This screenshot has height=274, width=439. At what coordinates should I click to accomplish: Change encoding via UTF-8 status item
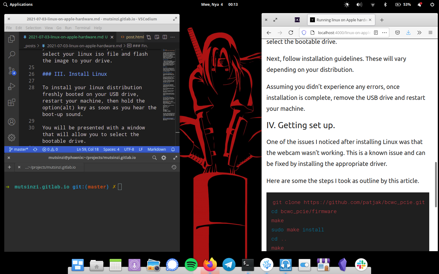[x=129, y=149]
